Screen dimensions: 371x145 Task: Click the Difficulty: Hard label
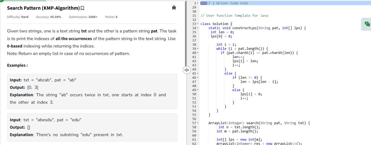coord(18,17)
